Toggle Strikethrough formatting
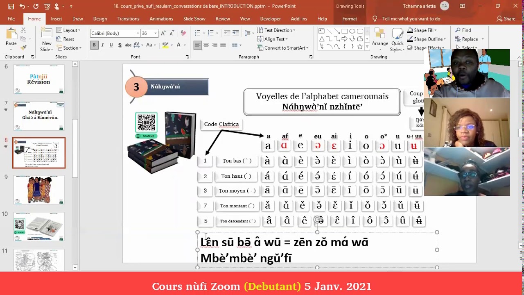This screenshot has height=295, width=524. click(x=128, y=45)
